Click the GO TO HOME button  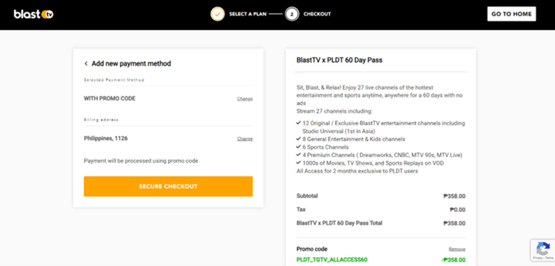click(x=511, y=14)
